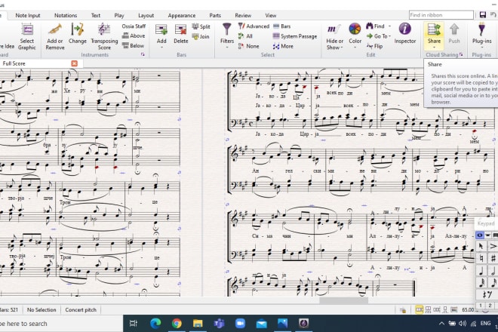Image resolution: width=498 pixels, height=332 pixels.
Task: Open the Keypad layout dropdown arrow
Action: 487,235
